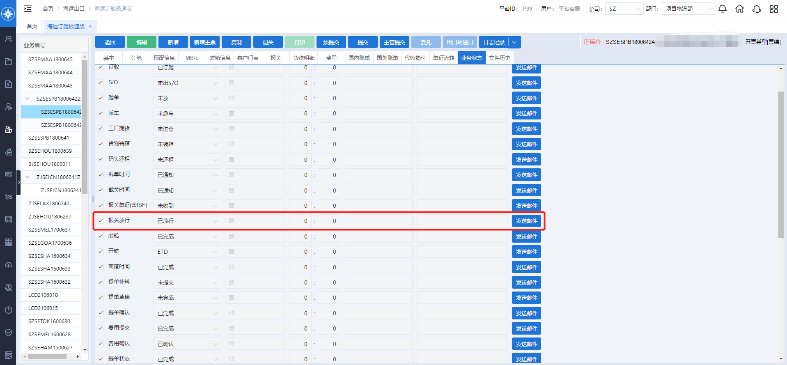787x365 pixels.
Task: Click 发送邮件 in the 开航 row
Action: coord(526,252)
